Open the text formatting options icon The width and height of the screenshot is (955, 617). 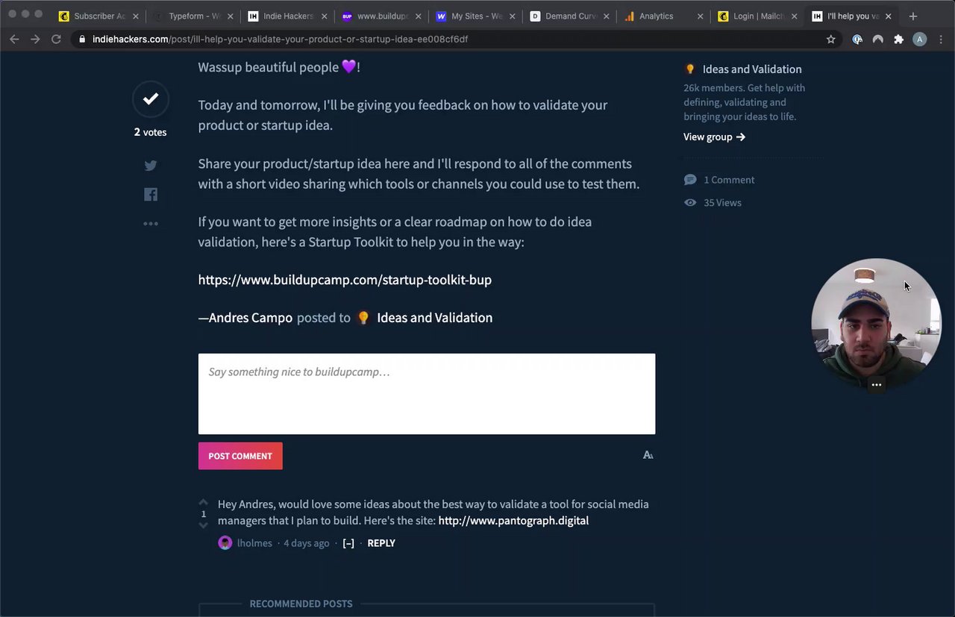pos(648,455)
